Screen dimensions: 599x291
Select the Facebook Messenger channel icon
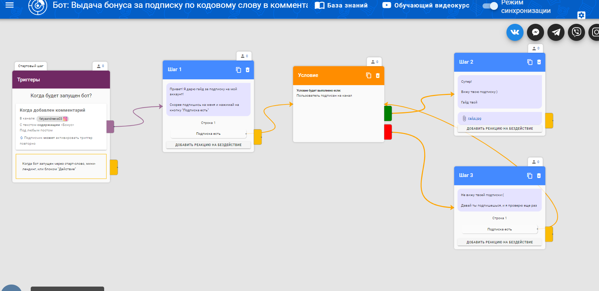click(535, 32)
